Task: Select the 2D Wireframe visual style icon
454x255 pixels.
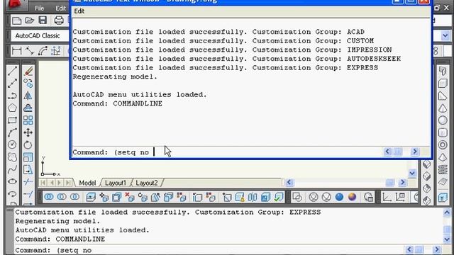Action: pyautogui.click(x=297, y=197)
